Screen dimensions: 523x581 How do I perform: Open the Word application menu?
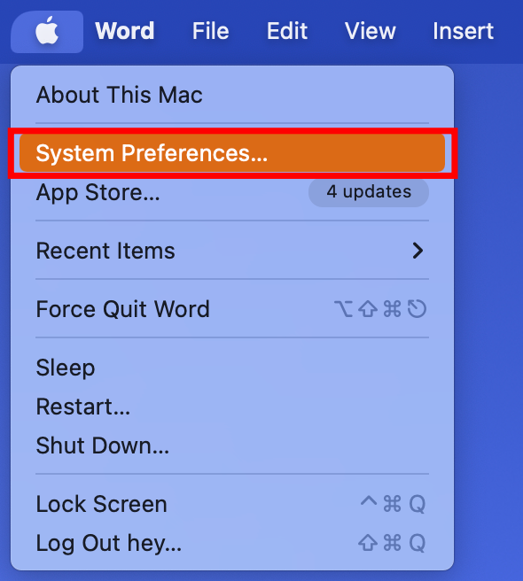(125, 31)
